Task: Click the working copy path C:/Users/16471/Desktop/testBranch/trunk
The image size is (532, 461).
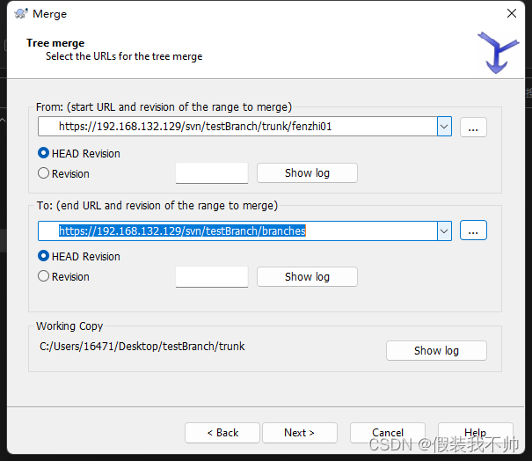Action: point(142,347)
